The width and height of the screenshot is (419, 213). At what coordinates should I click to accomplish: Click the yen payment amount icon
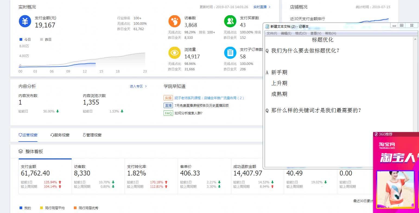pyautogui.click(x=25, y=21)
